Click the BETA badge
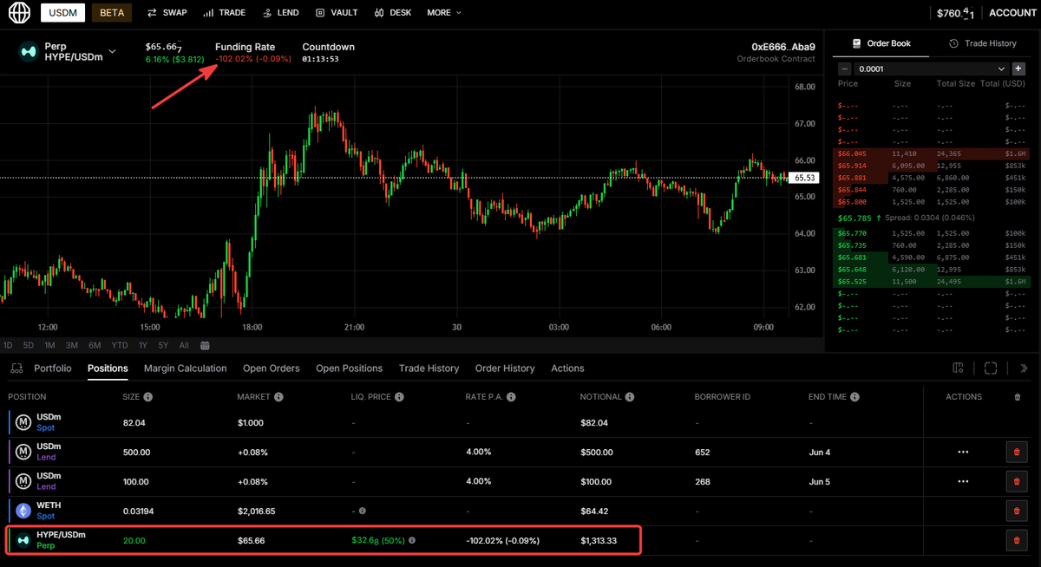The height and width of the screenshot is (567, 1041). (112, 13)
